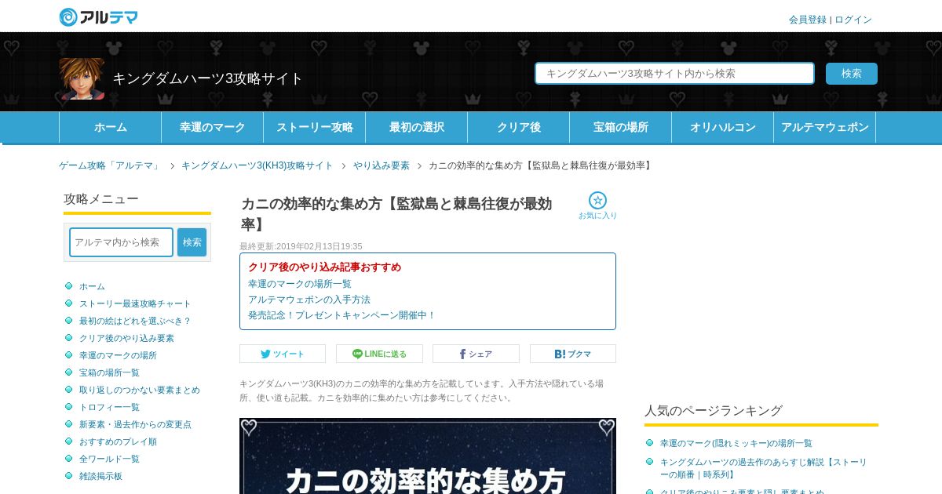Send article with LINEに送る button
Image resolution: width=942 pixels, height=494 pixels.
click(x=379, y=354)
